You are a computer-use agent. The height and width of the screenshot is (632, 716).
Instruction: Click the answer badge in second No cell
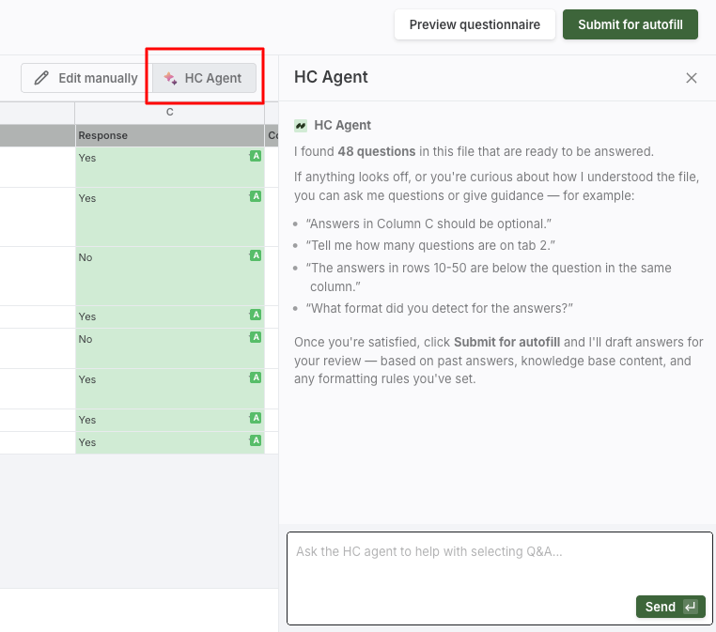click(256, 337)
